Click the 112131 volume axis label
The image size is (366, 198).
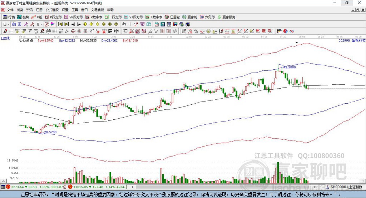(14, 168)
